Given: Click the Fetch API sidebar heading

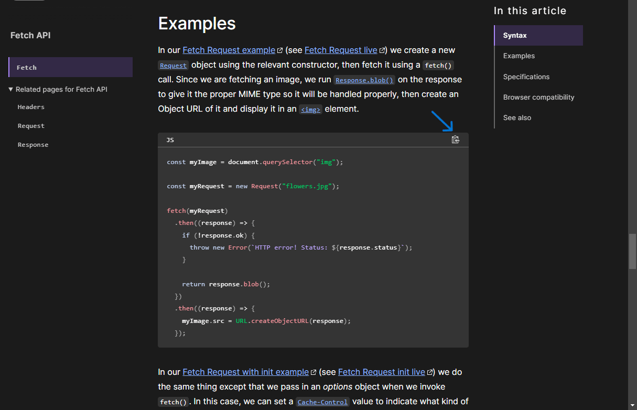Looking at the screenshot, I should click(x=30, y=36).
